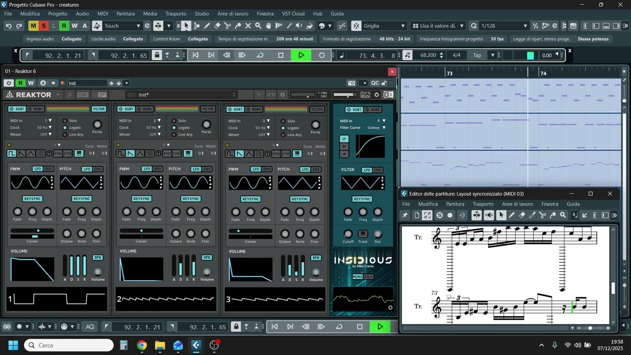The height and width of the screenshot is (355, 631).
Task: Select the Pencil draw tool in the score editor
Action: (512, 215)
